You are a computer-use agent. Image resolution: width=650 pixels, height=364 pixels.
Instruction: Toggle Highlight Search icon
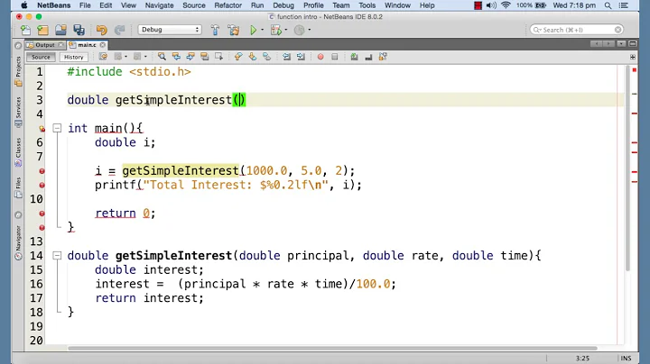(205, 57)
